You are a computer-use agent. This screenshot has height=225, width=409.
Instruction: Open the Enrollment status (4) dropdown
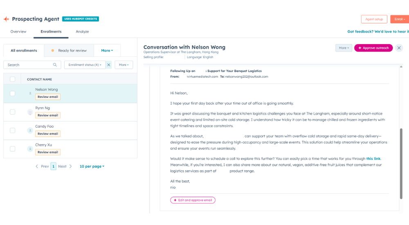85,65
